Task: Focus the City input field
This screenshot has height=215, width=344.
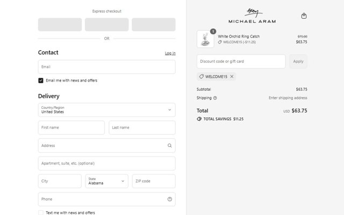Action: [60, 181]
